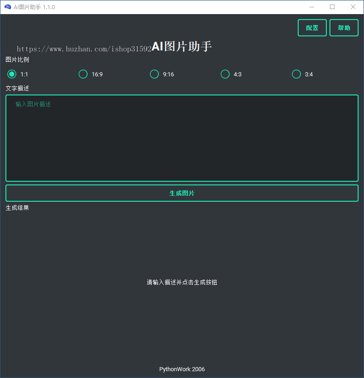Click the PythonWork 2006 footer text
This screenshot has height=378, width=364.
(x=182, y=369)
